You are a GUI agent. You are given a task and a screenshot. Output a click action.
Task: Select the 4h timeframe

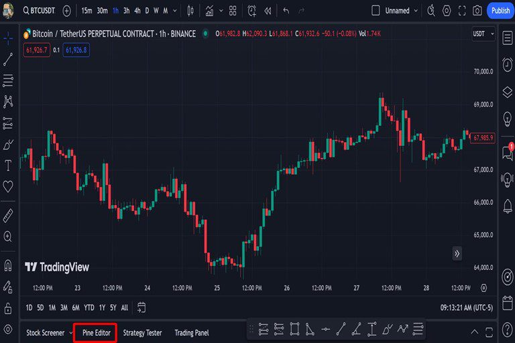coord(137,11)
